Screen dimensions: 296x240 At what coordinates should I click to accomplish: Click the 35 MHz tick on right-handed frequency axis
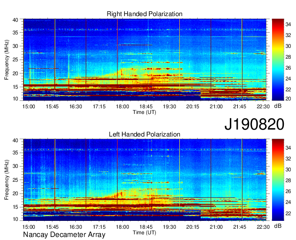tap(15, 33)
